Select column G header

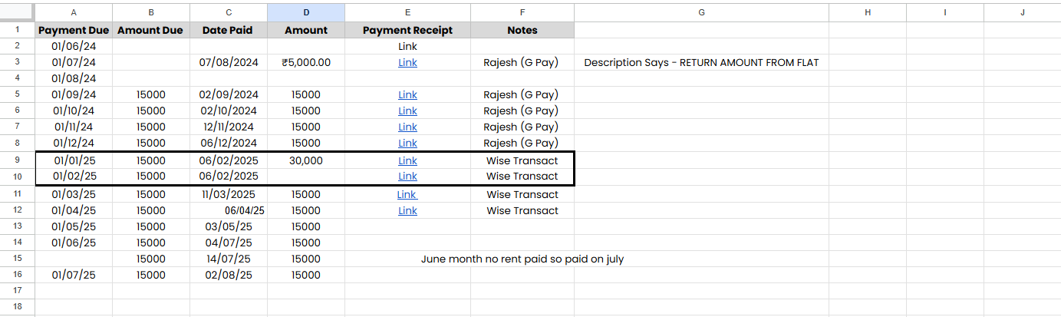701,12
